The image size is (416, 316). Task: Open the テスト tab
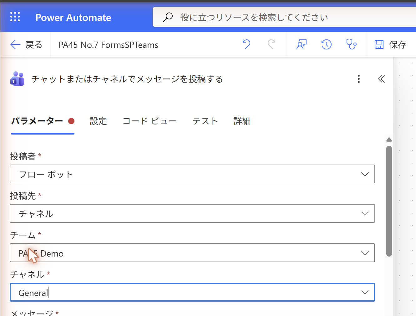pyautogui.click(x=205, y=121)
